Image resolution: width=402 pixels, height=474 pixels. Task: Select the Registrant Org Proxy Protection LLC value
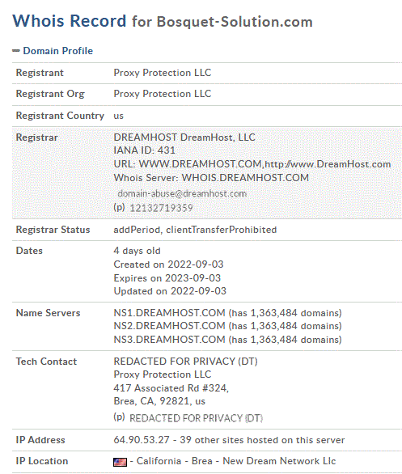coord(163,94)
